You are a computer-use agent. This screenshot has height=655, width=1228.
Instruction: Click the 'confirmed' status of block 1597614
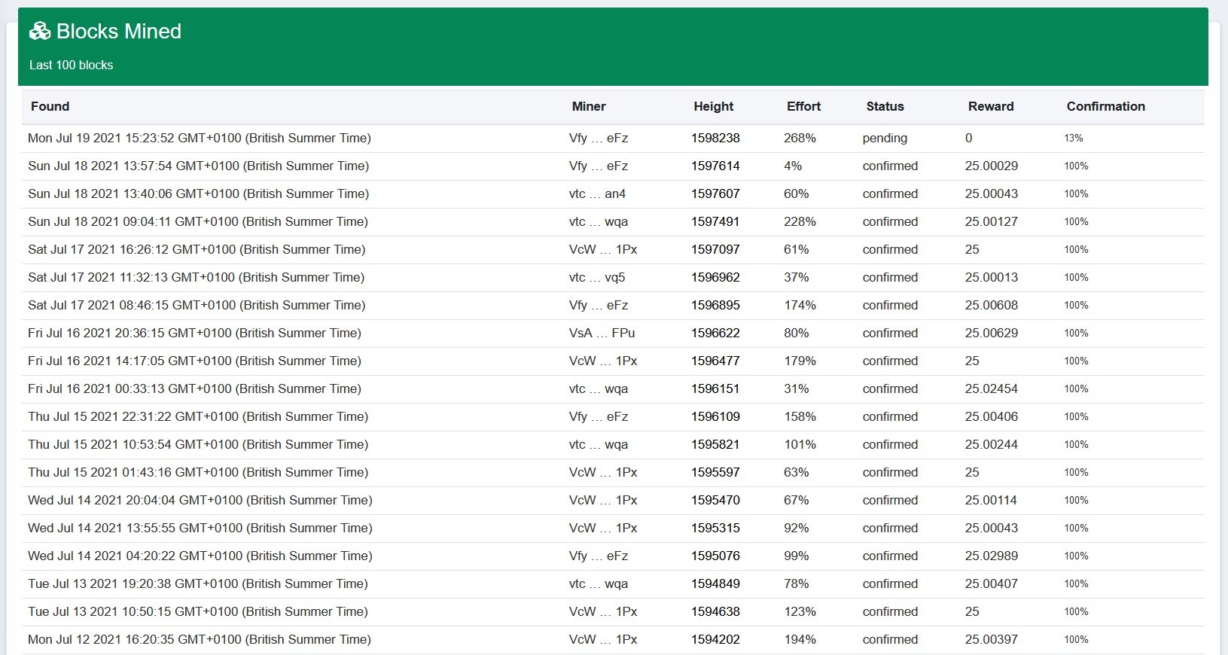click(x=890, y=166)
